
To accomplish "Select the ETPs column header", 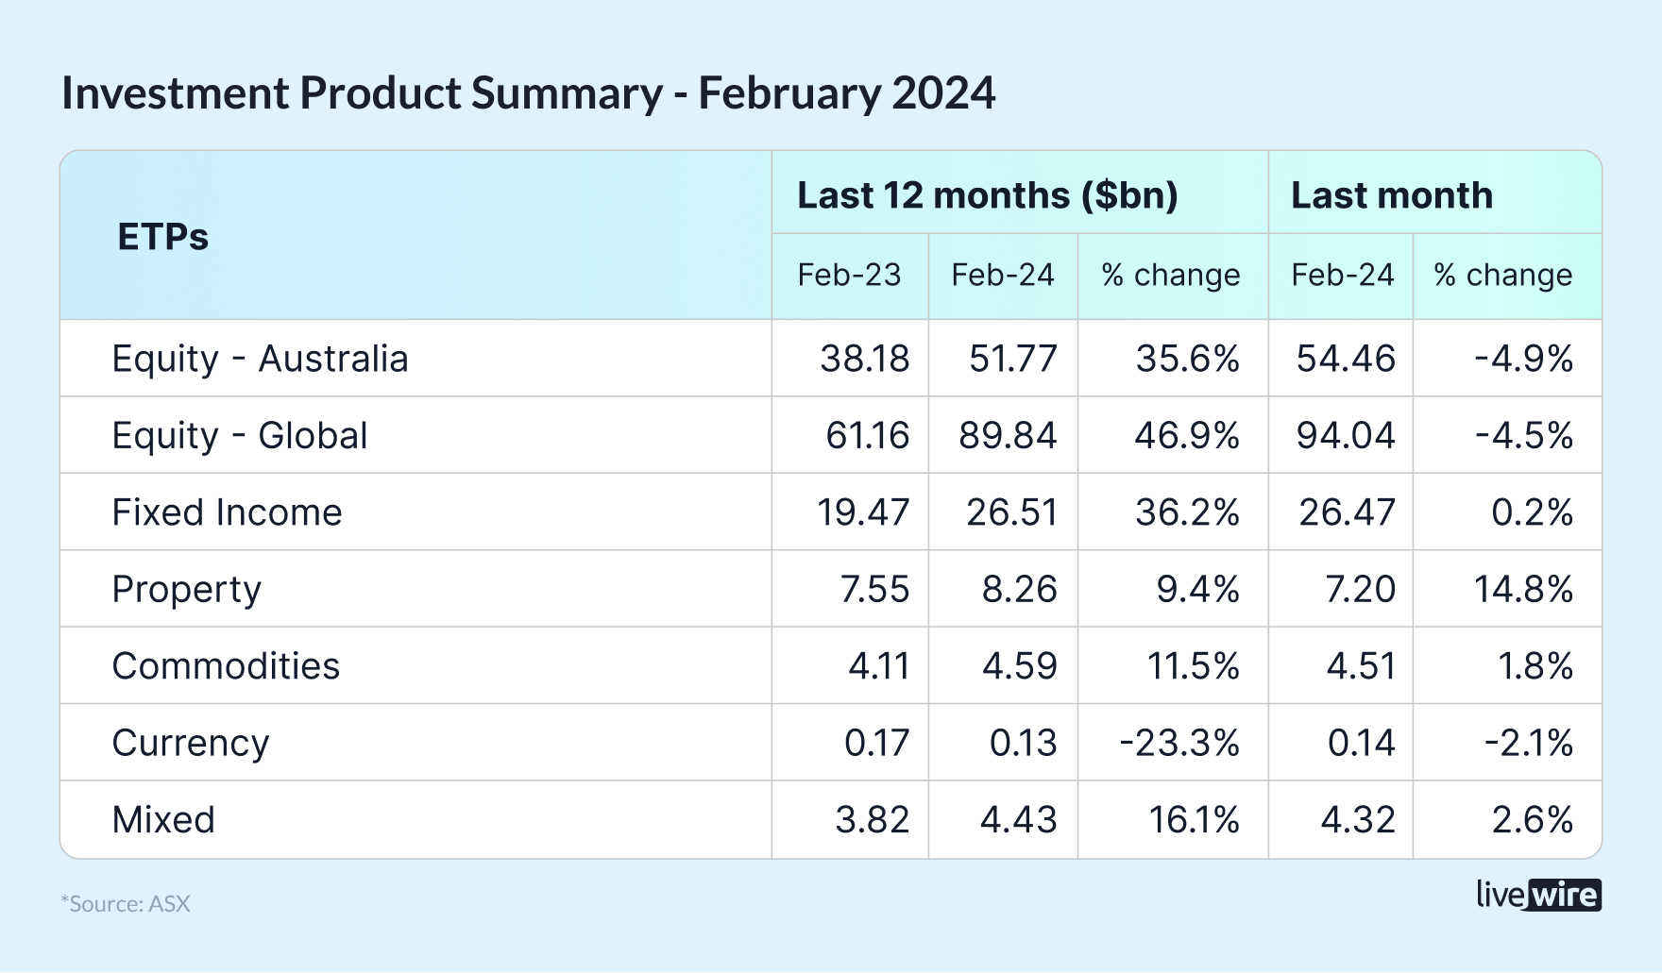I will point(162,237).
